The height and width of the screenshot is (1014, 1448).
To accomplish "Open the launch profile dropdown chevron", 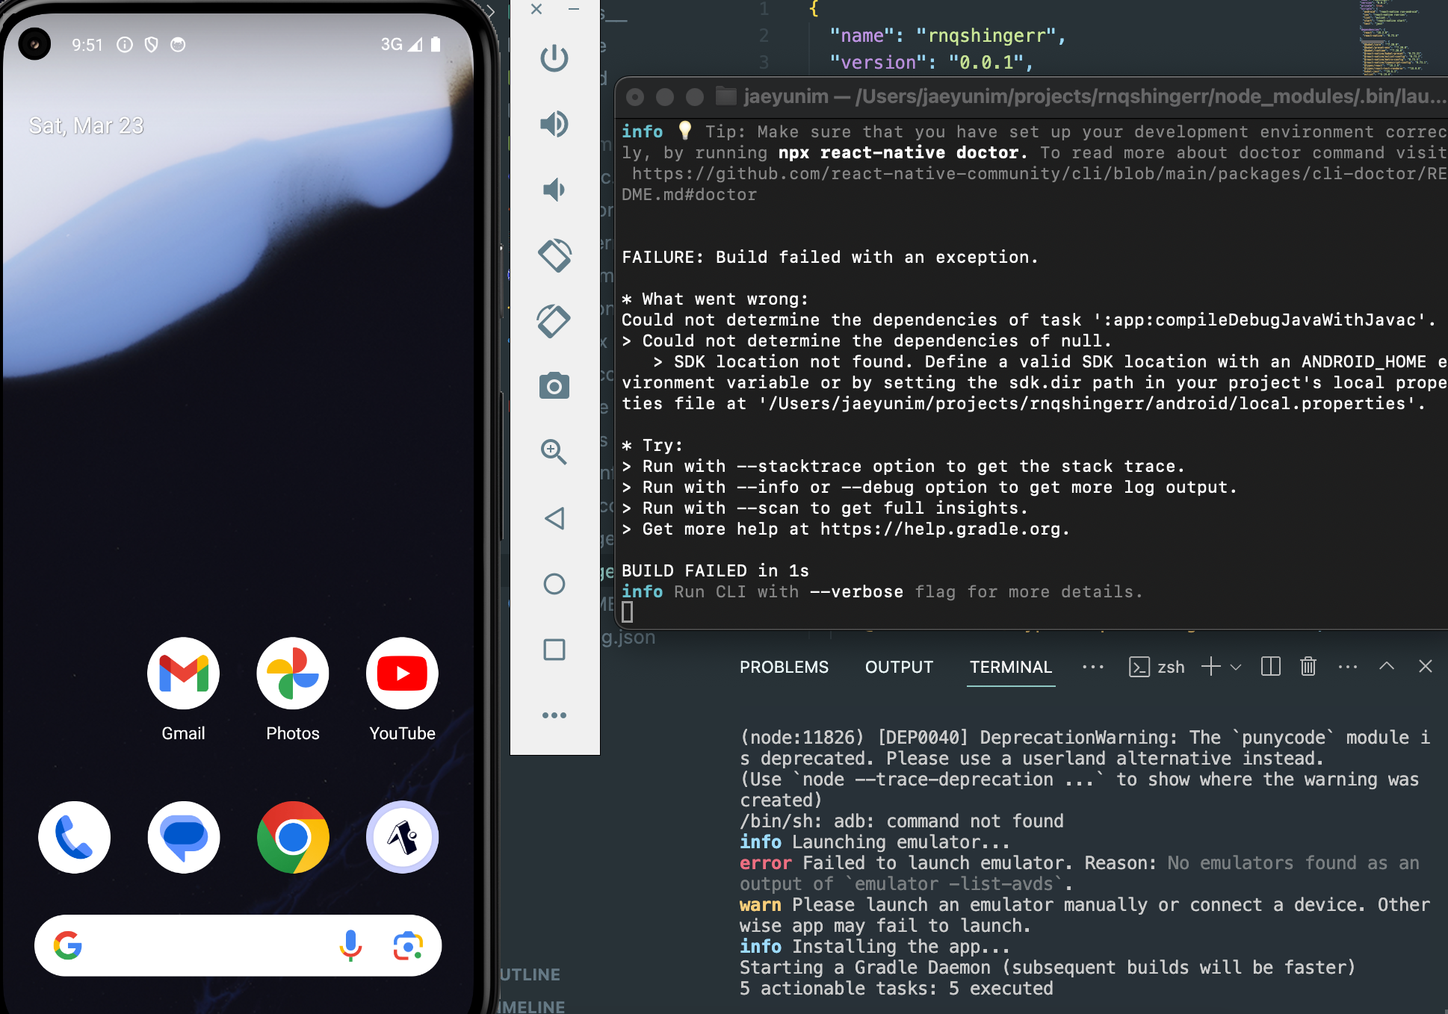I will click(1236, 668).
